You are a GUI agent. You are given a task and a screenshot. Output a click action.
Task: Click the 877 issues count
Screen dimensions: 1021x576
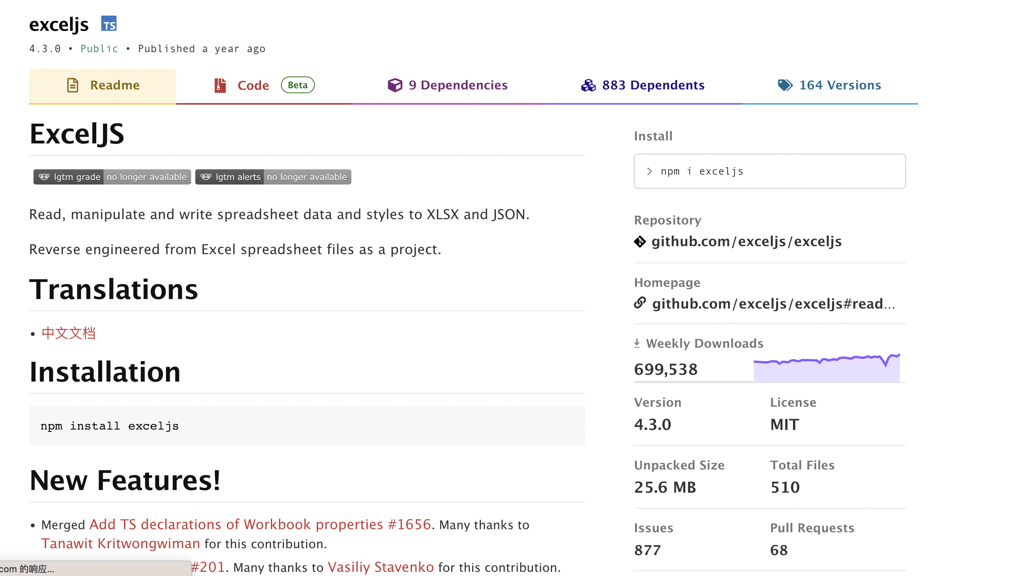tap(647, 550)
